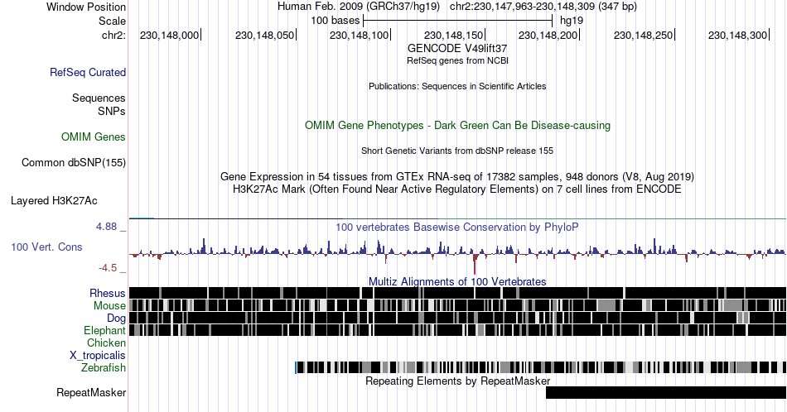Screen dimensions: 787x412
Task: Click the Elephant alignment label
Action: (104, 330)
